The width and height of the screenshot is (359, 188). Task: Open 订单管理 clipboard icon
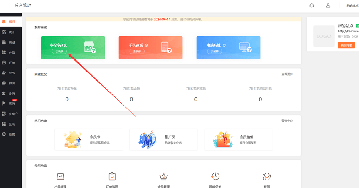pyautogui.click(x=112, y=176)
